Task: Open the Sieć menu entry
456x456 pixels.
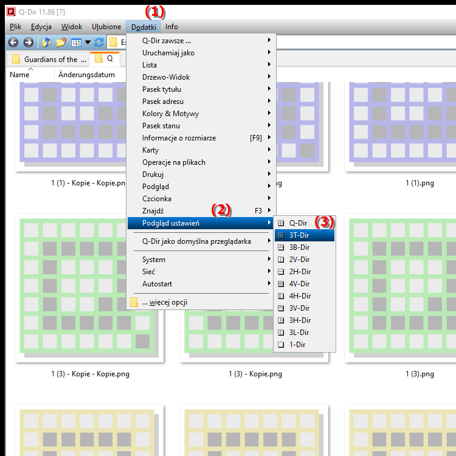Action: [x=201, y=272]
